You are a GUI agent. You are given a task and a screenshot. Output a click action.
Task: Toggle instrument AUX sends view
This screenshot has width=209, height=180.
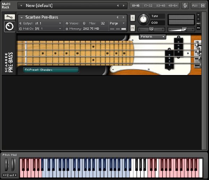coord(198,23)
